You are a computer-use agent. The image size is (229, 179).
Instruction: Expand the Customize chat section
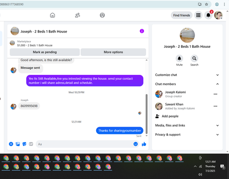[x=187, y=75]
